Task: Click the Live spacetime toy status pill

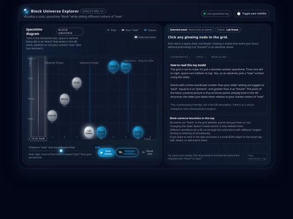Action: click(216, 14)
